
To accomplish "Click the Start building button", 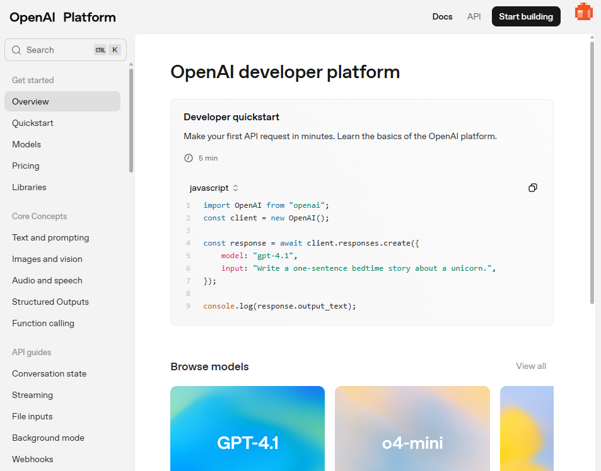I will coord(526,16).
